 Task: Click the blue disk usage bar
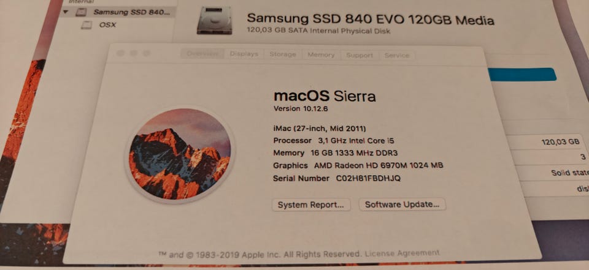point(522,74)
